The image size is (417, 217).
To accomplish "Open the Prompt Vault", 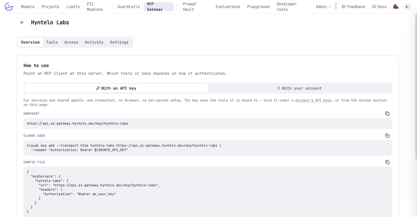I will point(189,7).
